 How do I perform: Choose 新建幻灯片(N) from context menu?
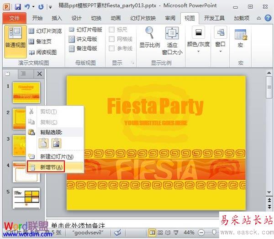tap(55, 156)
